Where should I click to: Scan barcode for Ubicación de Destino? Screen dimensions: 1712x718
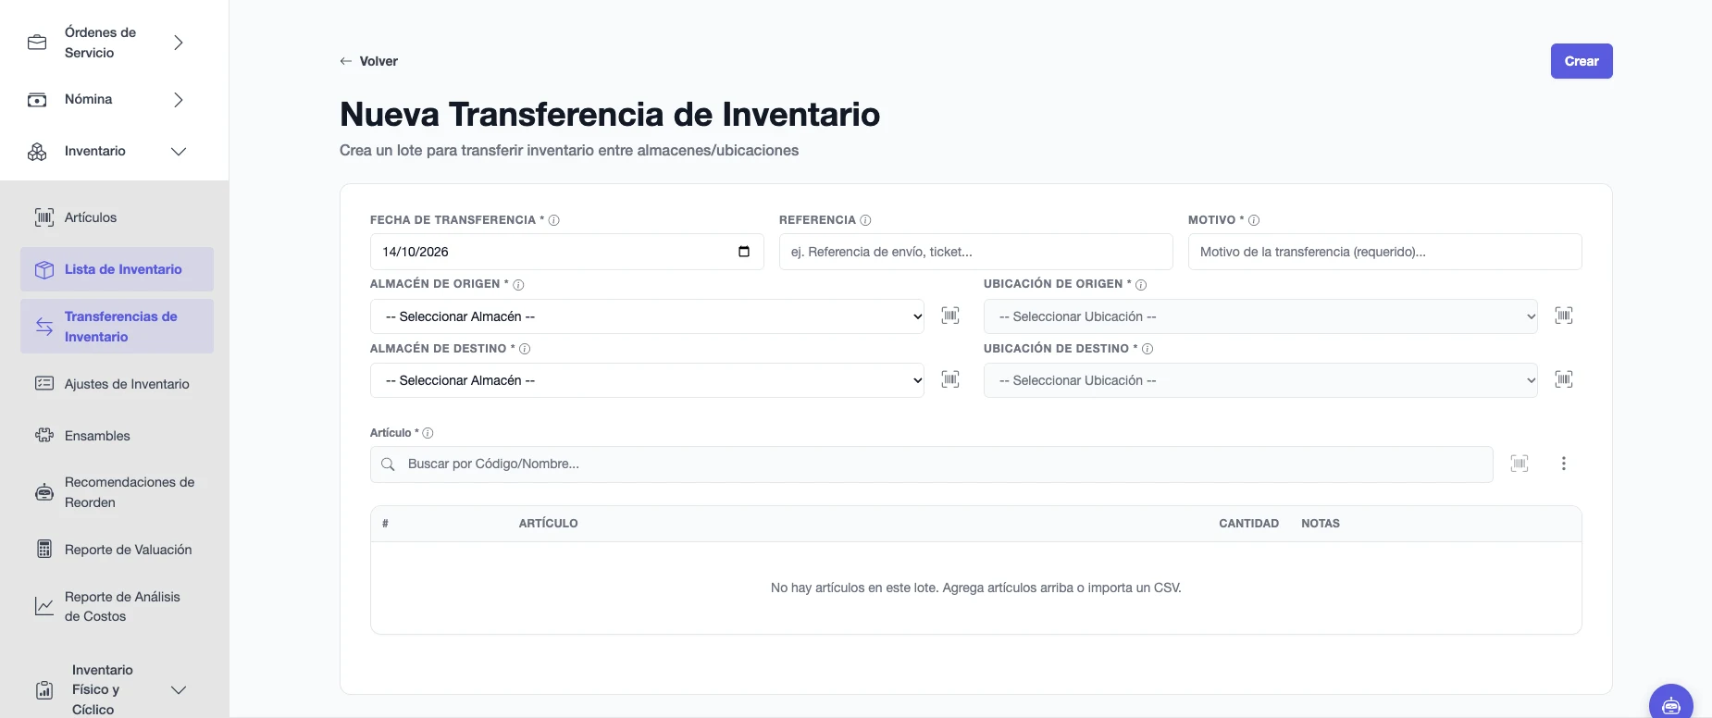(x=1564, y=379)
